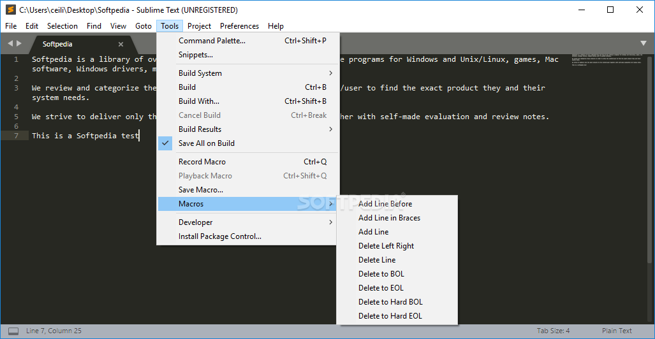Click the Sublime Text app icon in title bar
Image resolution: width=655 pixels, height=339 pixels.
point(11,10)
